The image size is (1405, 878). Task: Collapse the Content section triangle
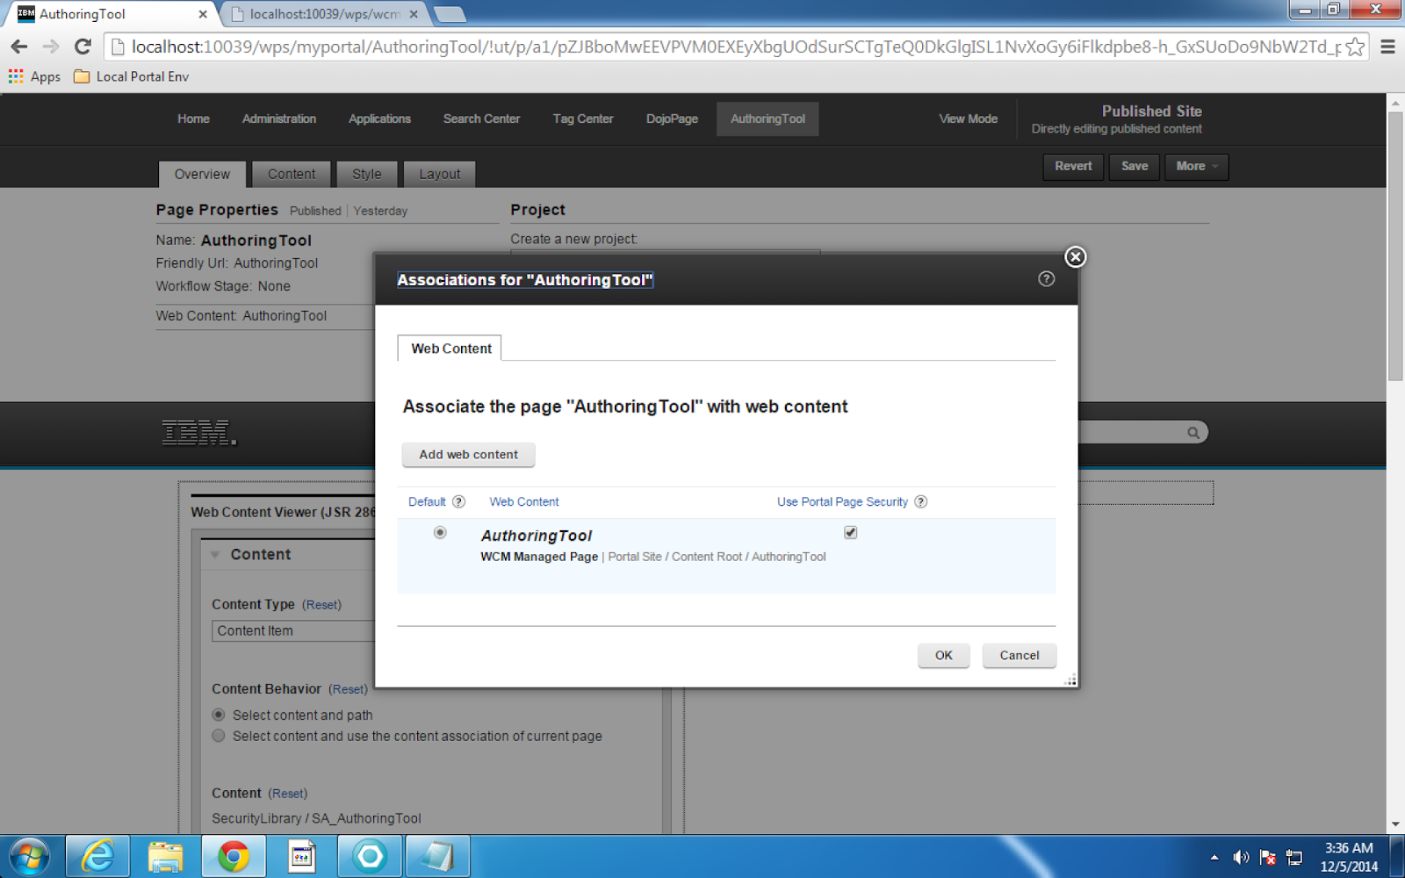(x=215, y=555)
